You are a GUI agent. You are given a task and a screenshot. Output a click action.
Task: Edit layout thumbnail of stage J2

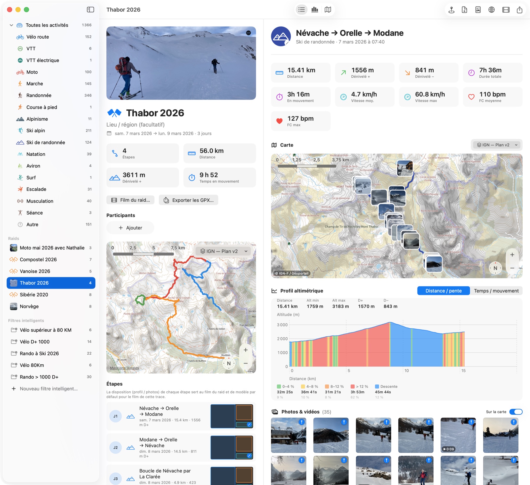(232, 448)
